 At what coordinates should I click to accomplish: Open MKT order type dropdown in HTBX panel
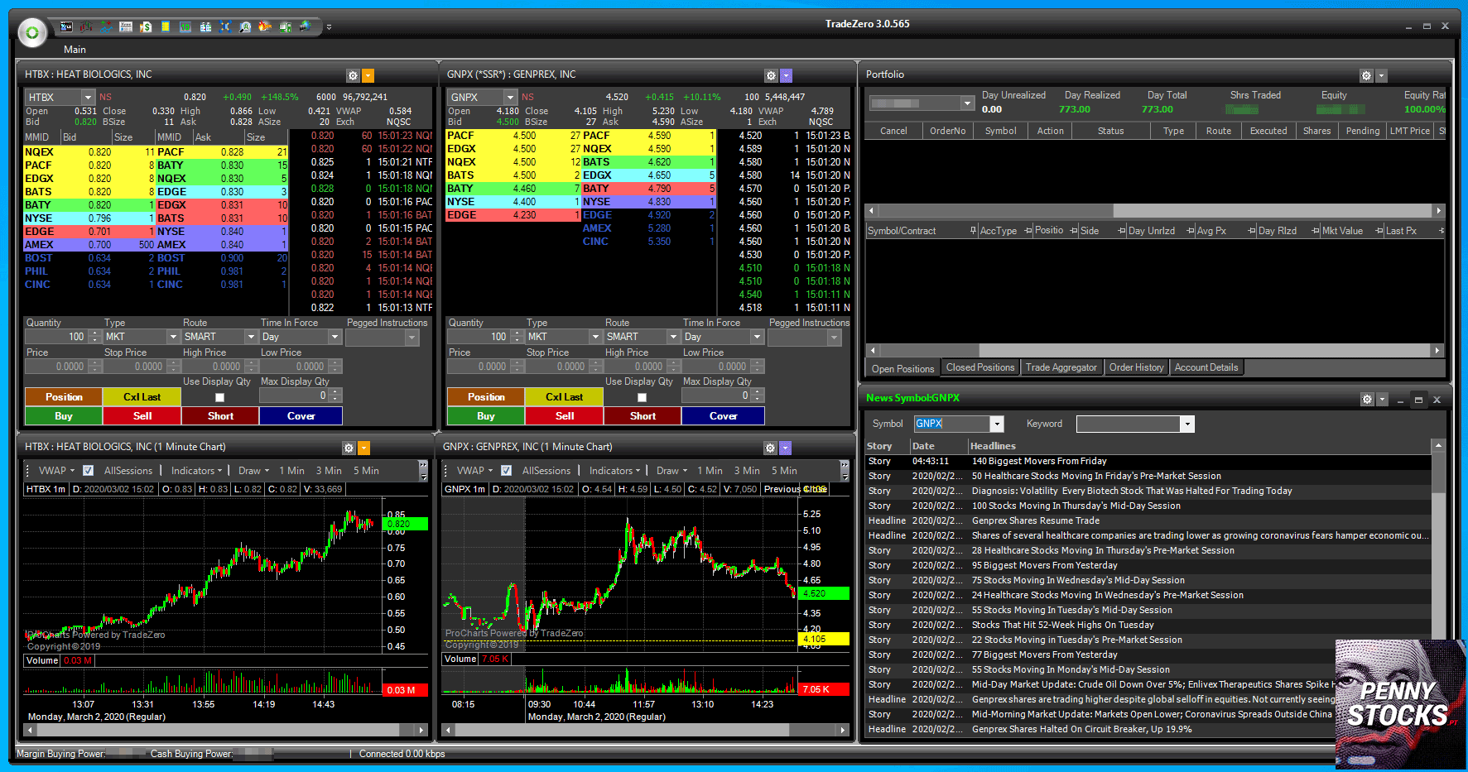point(173,337)
